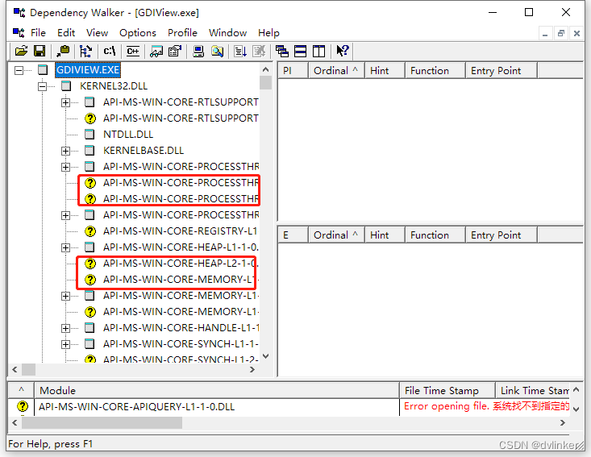Click the Start Profiling toolbar icon
Viewport: 591px width, 457px height.
[240, 51]
